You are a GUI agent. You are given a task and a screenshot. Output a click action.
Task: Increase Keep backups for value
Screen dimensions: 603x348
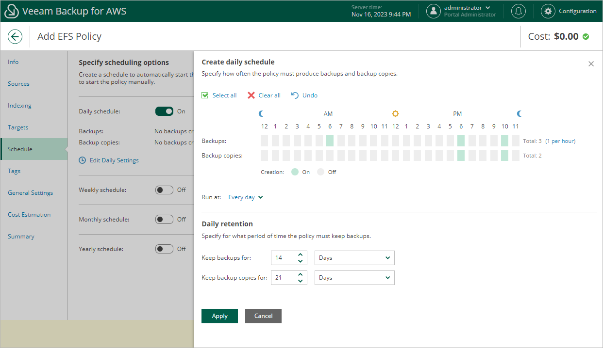tap(300, 254)
